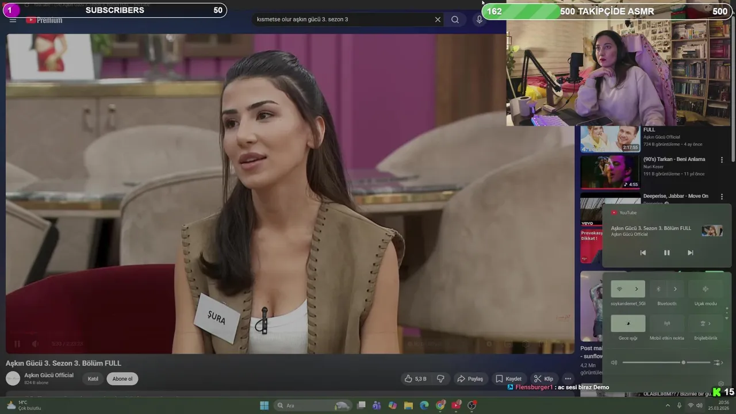Open Erişilebilirlik accessibility options
The width and height of the screenshot is (736, 414).
coord(706,323)
